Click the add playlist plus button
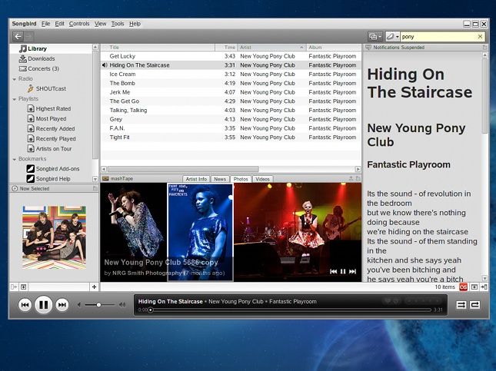Screen dimensions: 496x371 94,287
